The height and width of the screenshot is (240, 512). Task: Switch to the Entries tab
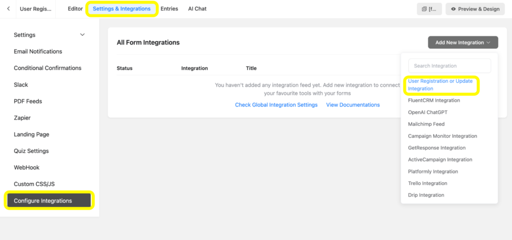click(x=169, y=9)
